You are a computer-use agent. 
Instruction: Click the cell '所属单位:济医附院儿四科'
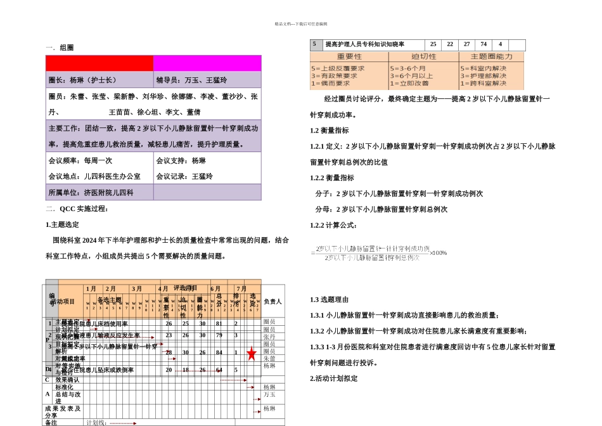click(x=99, y=193)
